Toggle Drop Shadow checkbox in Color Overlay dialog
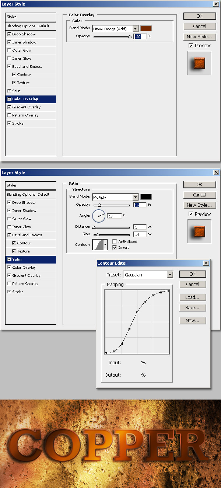 coord(9,34)
